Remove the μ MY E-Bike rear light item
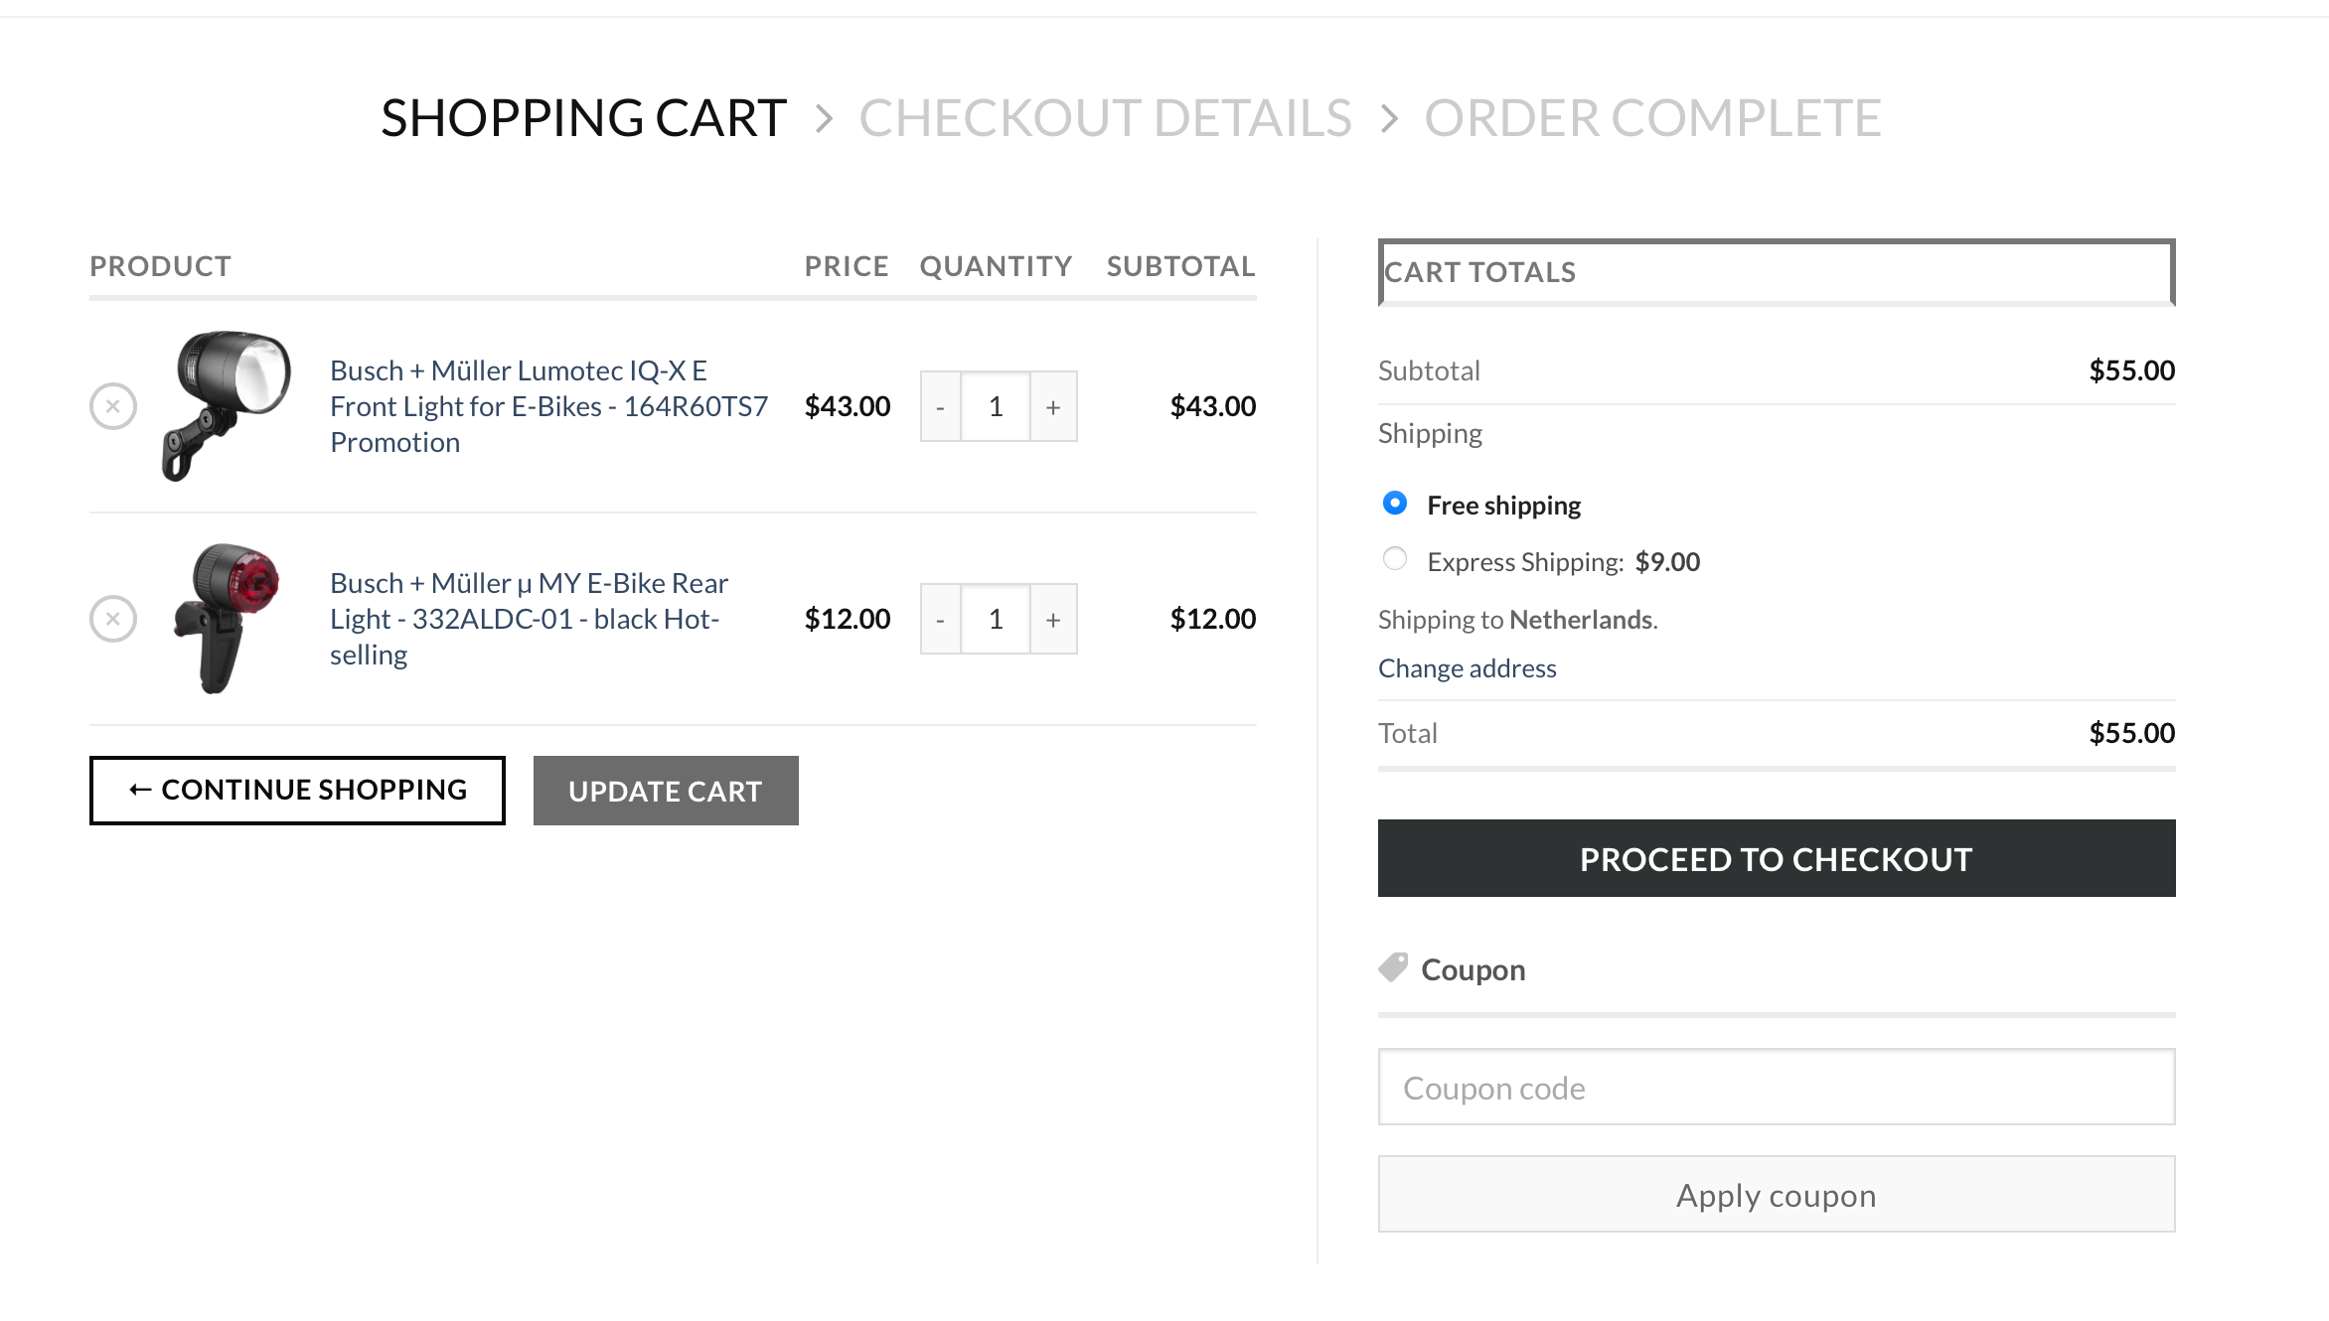 tap(113, 619)
